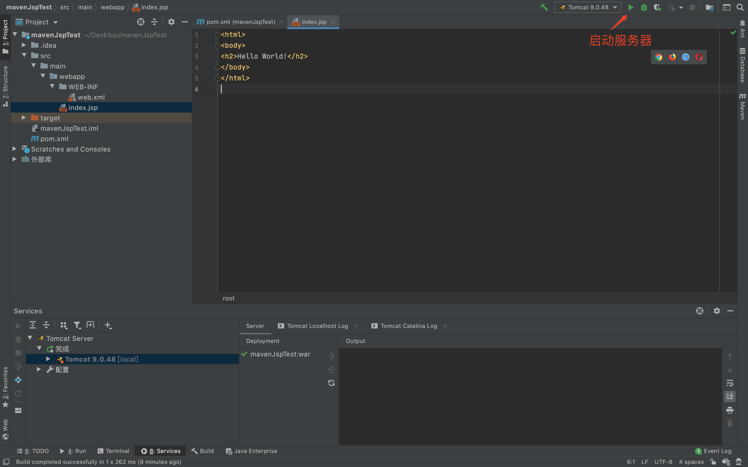This screenshot has height=467, width=748.
Task: Open Services filter icon
Action: pyautogui.click(x=77, y=325)
